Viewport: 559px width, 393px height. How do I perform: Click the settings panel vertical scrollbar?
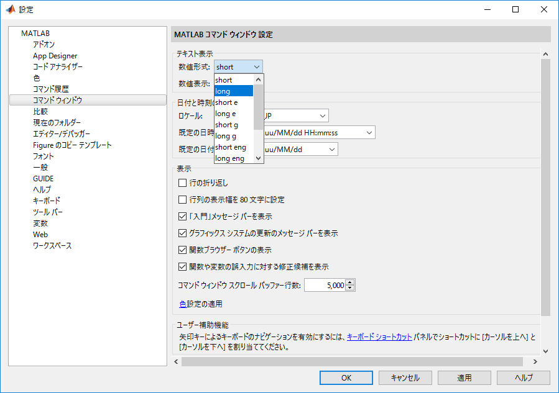tap(545, 187)
